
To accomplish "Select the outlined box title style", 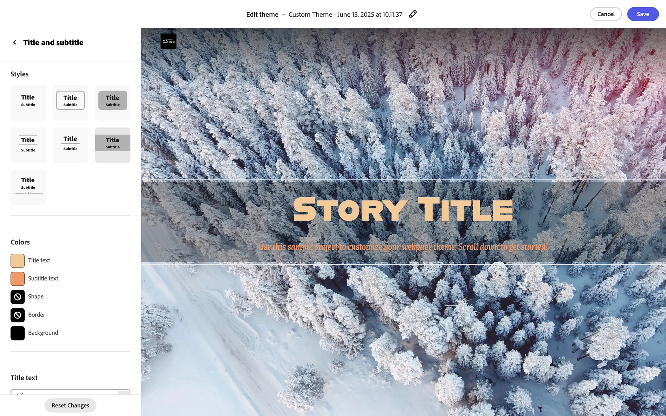I will (70, 103).
